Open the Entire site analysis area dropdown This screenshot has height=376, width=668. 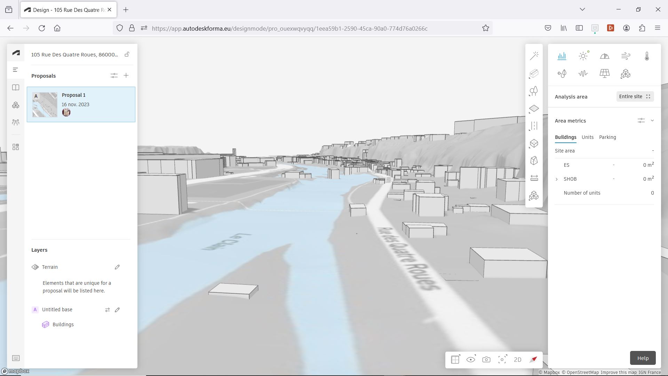(635, 96)
